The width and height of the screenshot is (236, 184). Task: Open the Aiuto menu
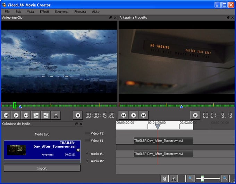point(95,11)
